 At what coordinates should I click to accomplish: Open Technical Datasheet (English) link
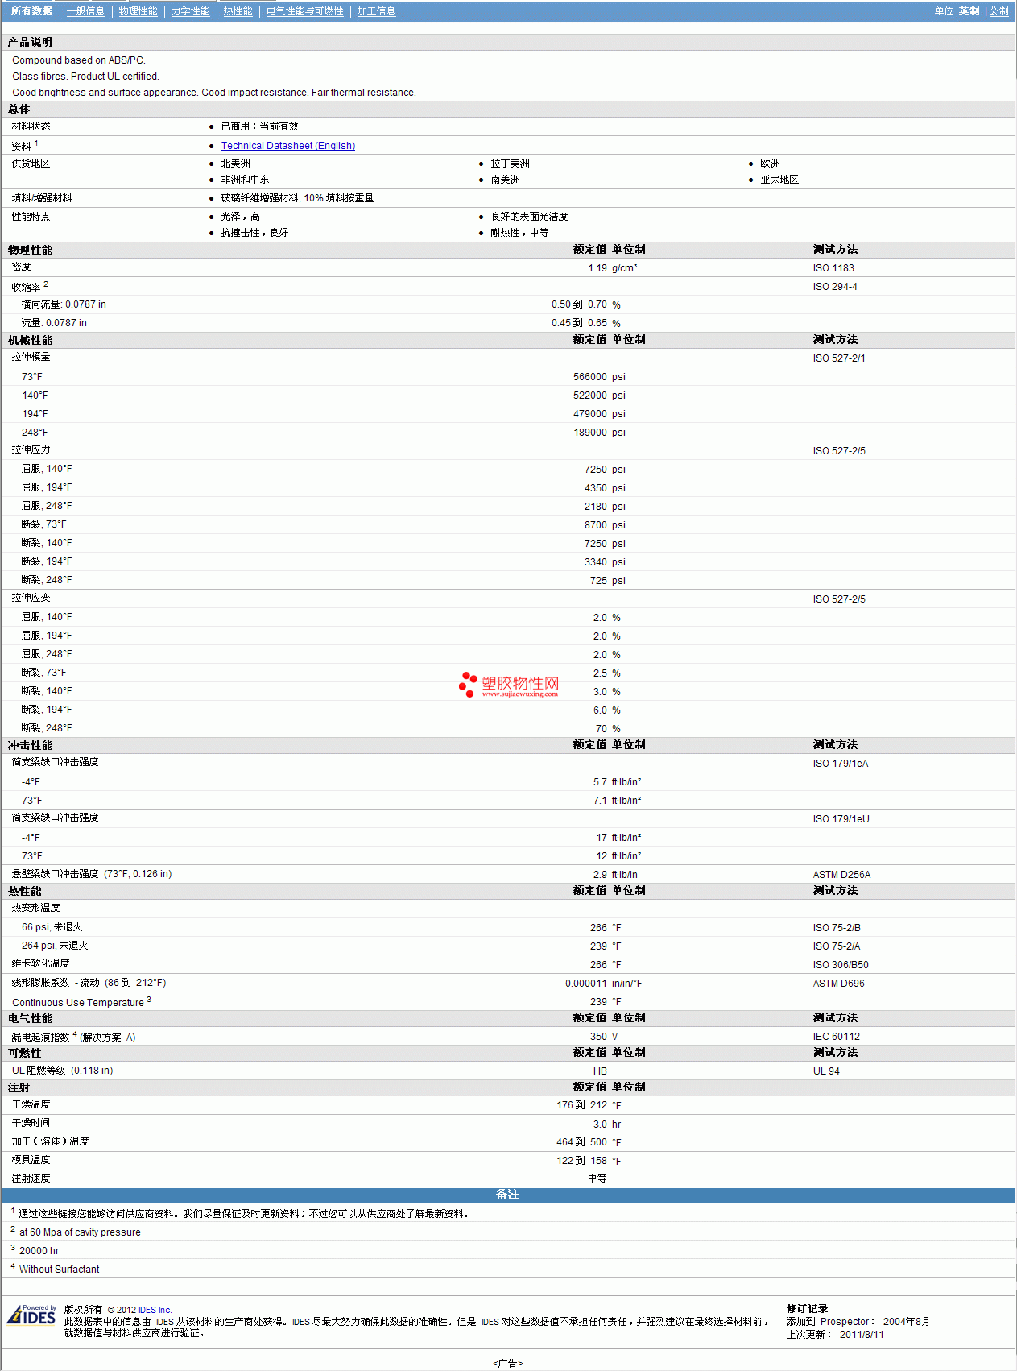[x=288, y=146]
